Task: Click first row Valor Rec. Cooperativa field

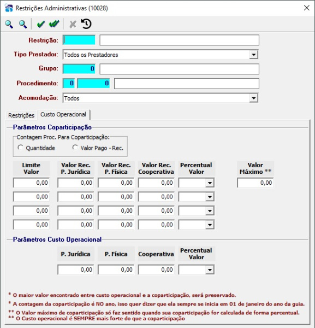Action: [x=156, y=183]
